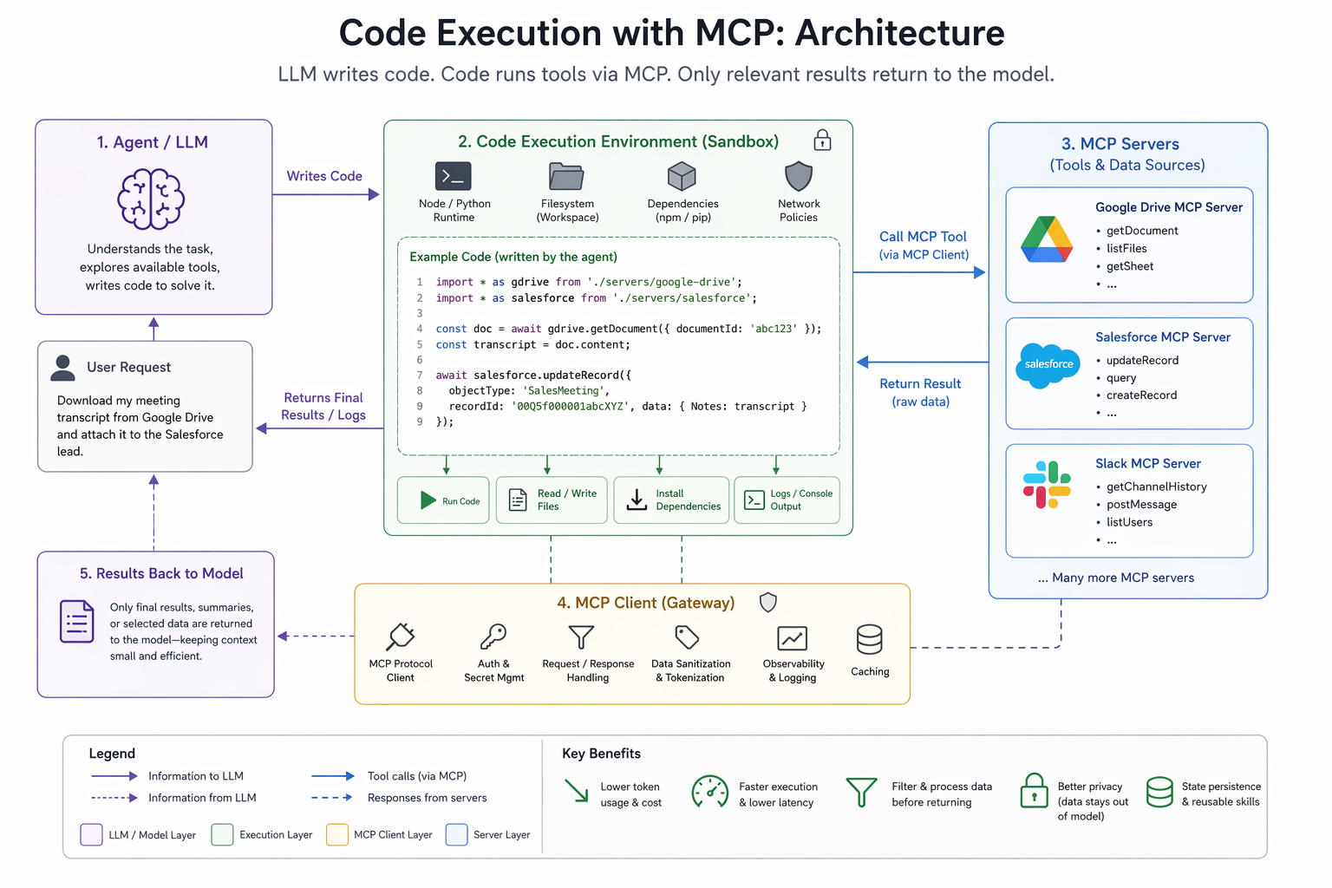
Task: Click the Network Policies shield icon
Action: click(x=798, y=176)
